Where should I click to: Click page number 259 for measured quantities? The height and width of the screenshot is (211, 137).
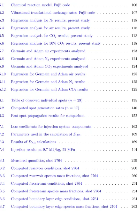pos(134,161)
